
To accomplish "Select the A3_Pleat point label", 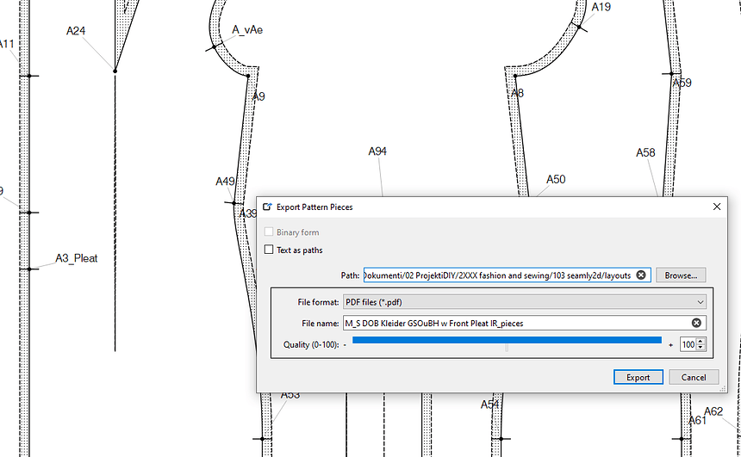I will click(77, 258).
